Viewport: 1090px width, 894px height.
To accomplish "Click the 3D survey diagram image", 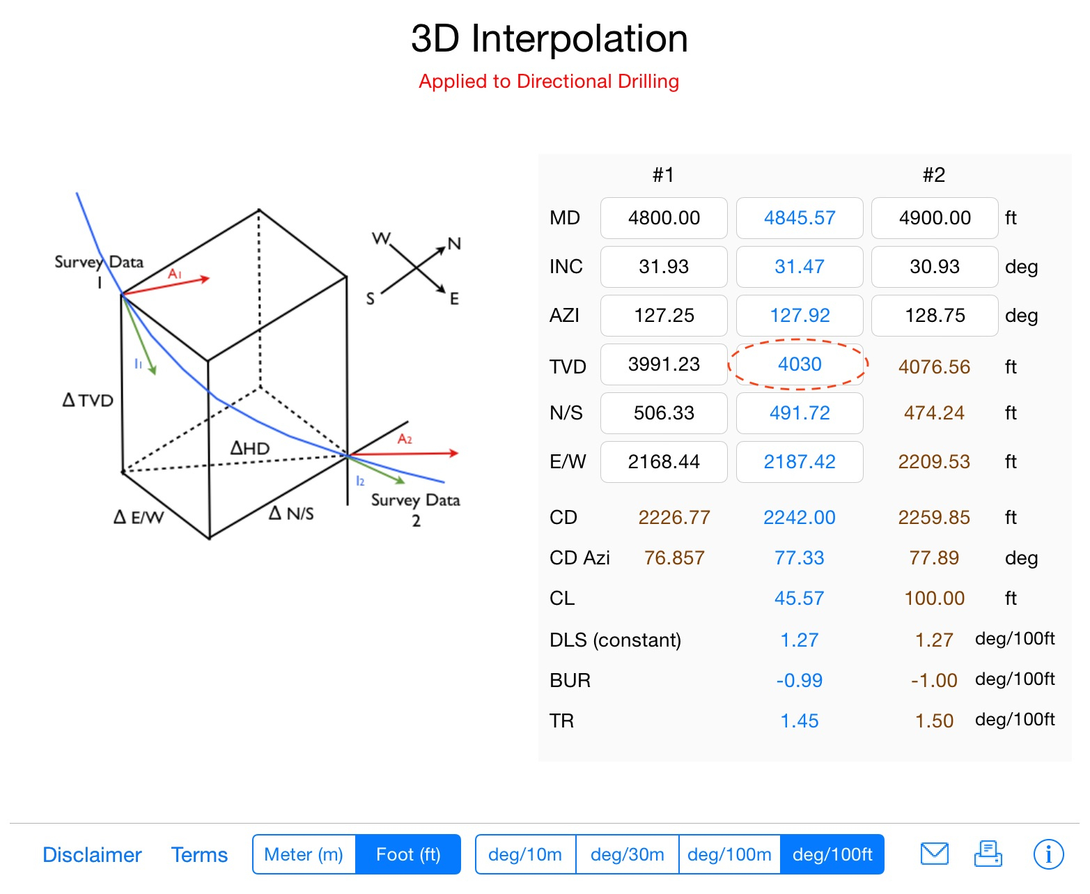I will (258, 369).
